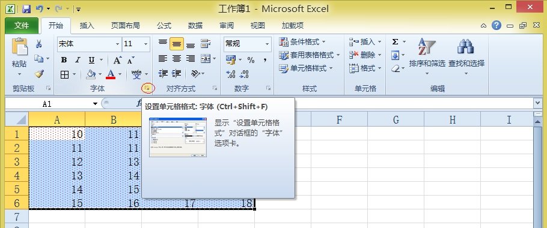Increase indent icon
The width and height of the screenshot is (547, 228).
[177, 73]
